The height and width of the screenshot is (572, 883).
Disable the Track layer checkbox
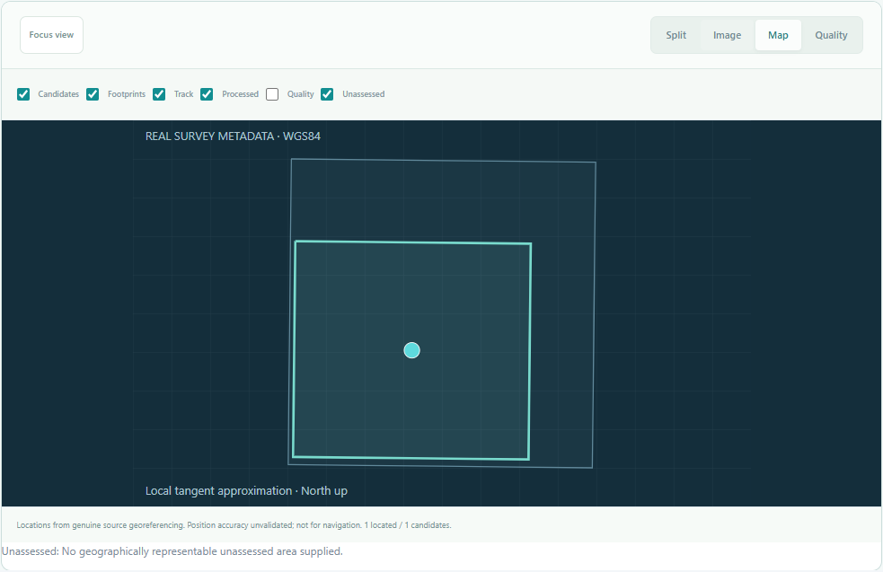coord(159,94)
